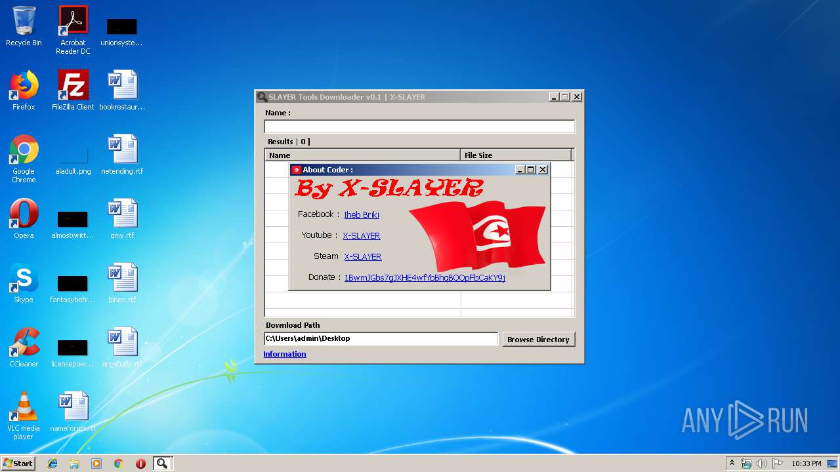Open Iheb Briki Facebook link
Screen dimensions: 840x472
(x=362, y=214)
